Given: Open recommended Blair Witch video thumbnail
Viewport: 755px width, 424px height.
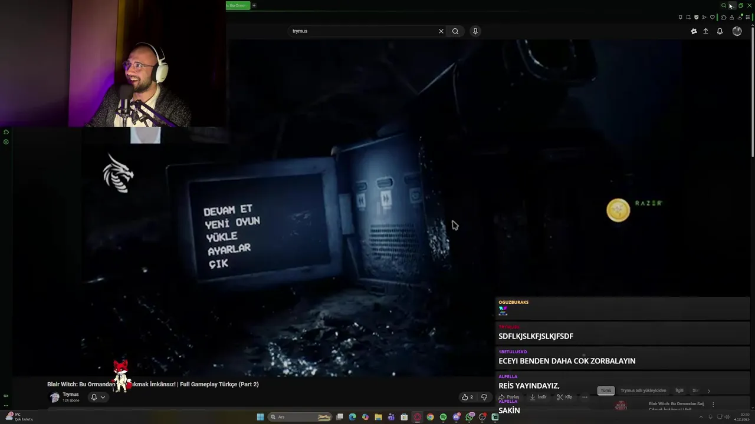Looking at the screenshot, I should pos(621,405).
